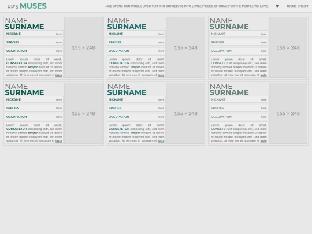Click the heart icon in the header

(x=277, y=6)
